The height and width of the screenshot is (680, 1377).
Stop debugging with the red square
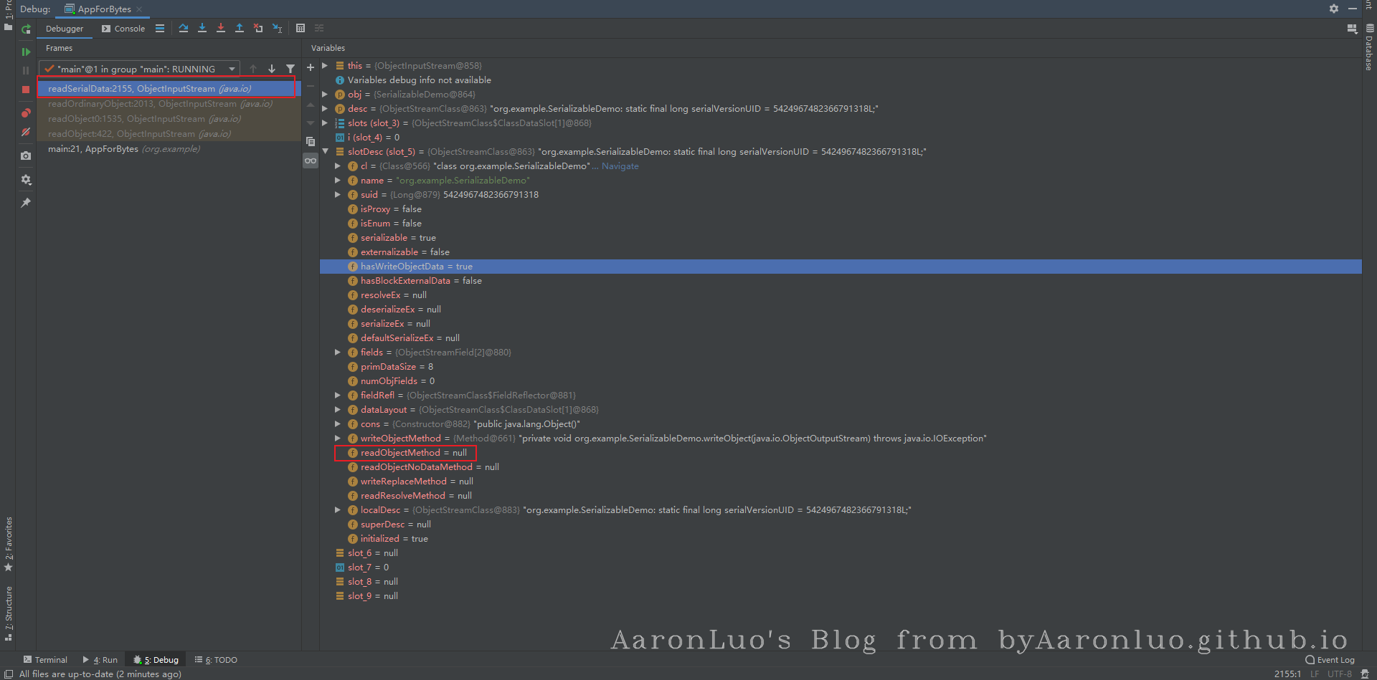26,90
